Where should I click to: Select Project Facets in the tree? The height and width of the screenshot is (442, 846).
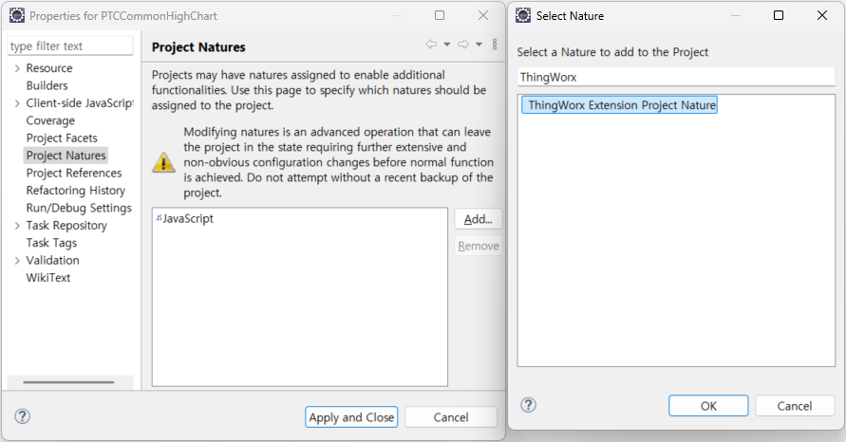point(62,138)
